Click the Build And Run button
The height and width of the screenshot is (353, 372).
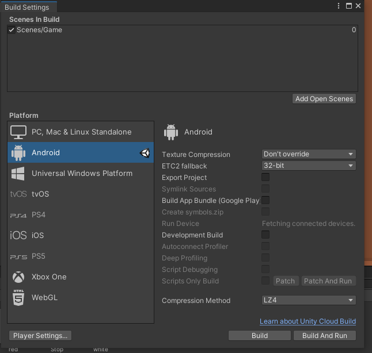325,336
